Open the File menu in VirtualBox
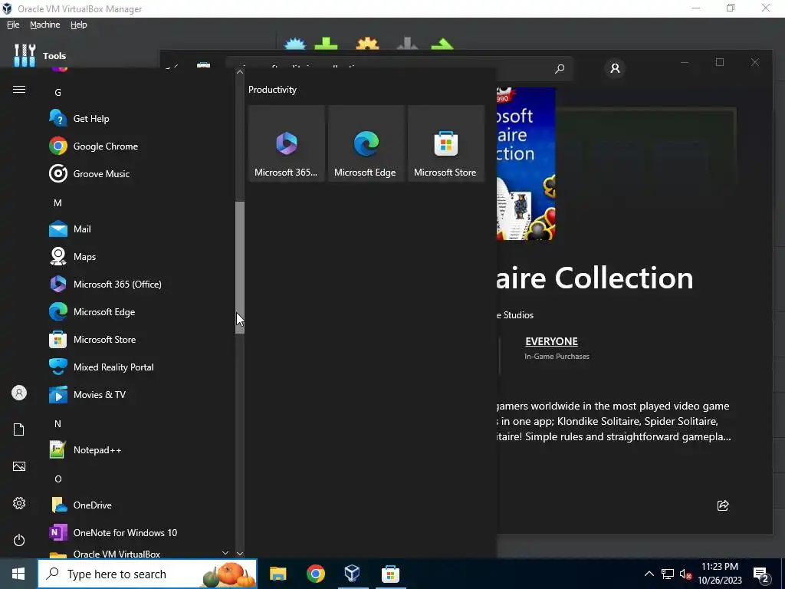The image size is (785, 589). [13, 25]
